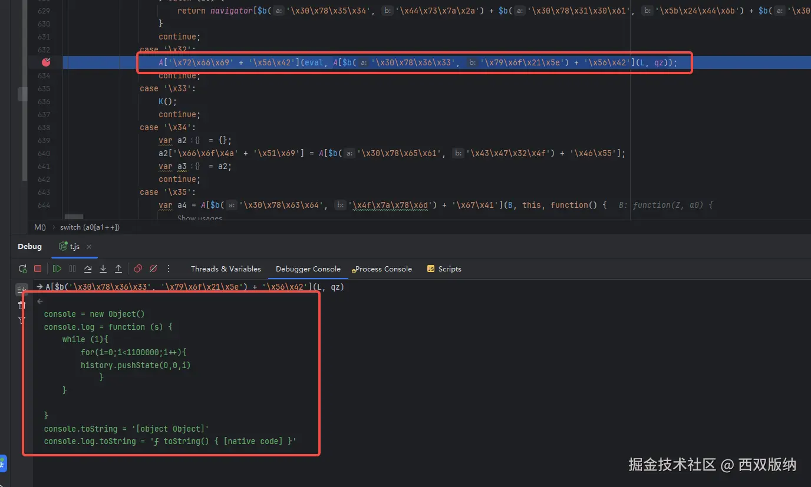The height and width of the screenshot is (487, 811).
Task: Click the Pause Program icon
Action: (x=72, y=269)
